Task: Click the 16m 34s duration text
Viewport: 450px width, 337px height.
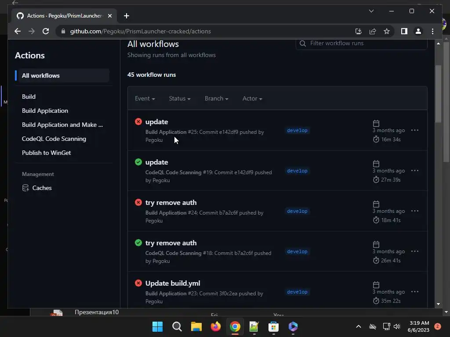Action: coord(391,139)
